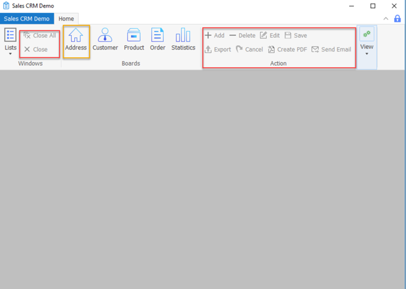Click the Close All windows button
406x289 pixels.
pos(40,36)
